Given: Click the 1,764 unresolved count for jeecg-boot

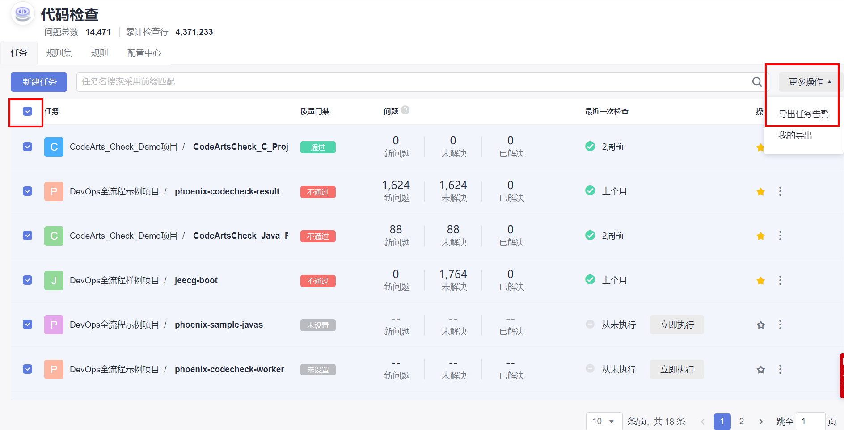Looking at the screenshot, I should [x=453, y=274].
